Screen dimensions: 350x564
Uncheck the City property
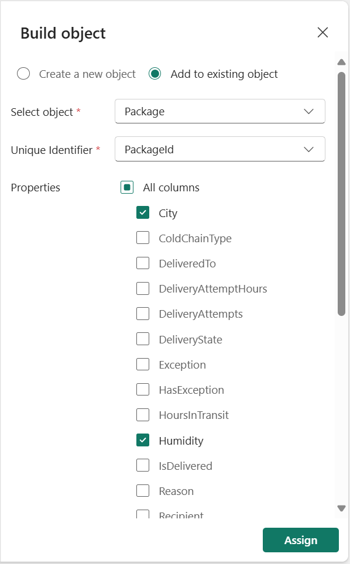point(143,212)
